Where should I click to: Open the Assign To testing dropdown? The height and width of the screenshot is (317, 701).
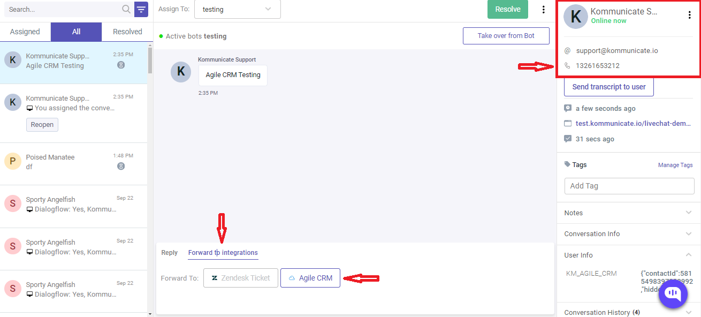coord(237,9)
